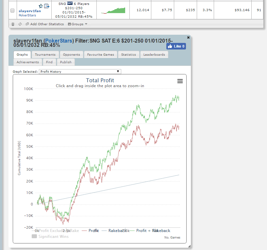The image size is (267, 250).
Task: Tick the checkbox on the slayerv1fan row
Action: 12,10
